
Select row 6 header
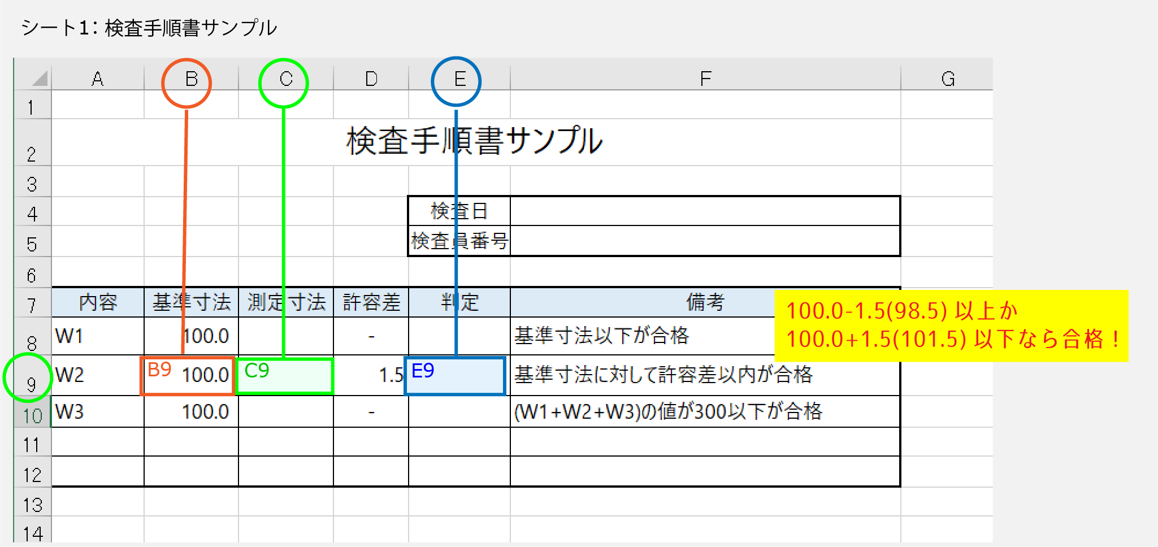click(32, 272)
